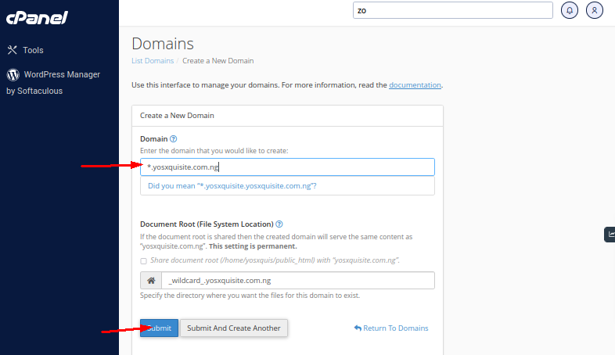Click the Submit button

point(159,328)
